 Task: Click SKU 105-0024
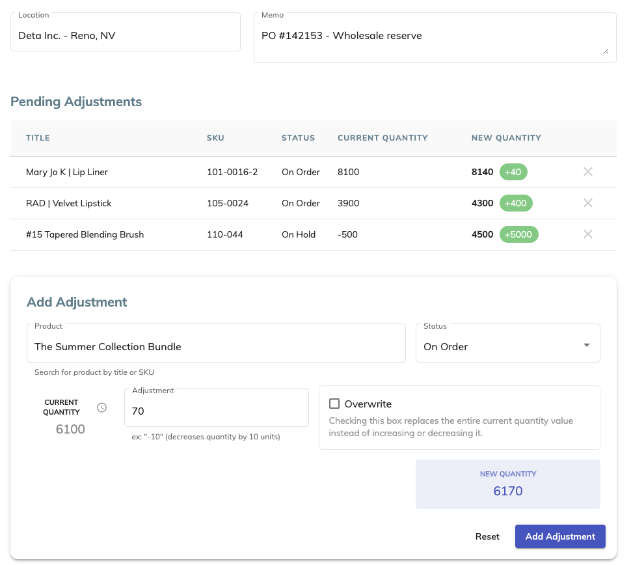pos(228,203)
